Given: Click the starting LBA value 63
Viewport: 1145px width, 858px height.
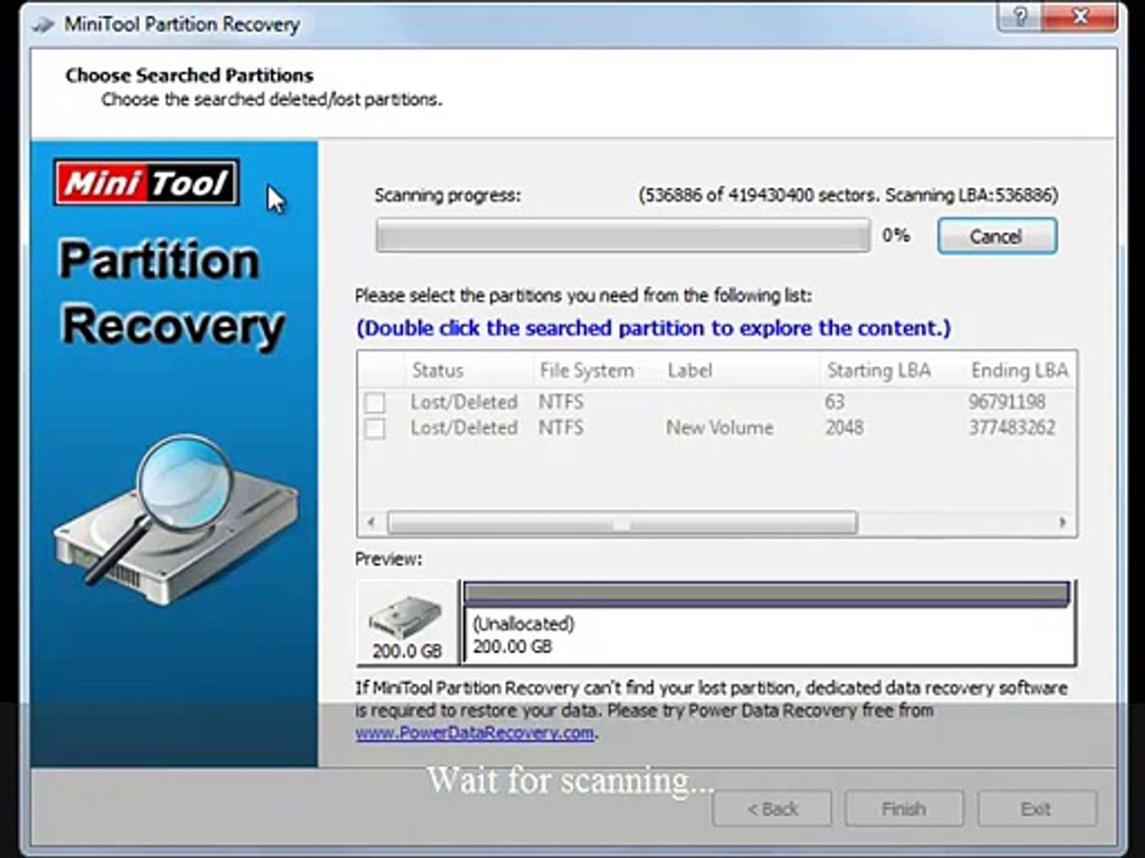Looking at the screenshot, I should 834,402.
